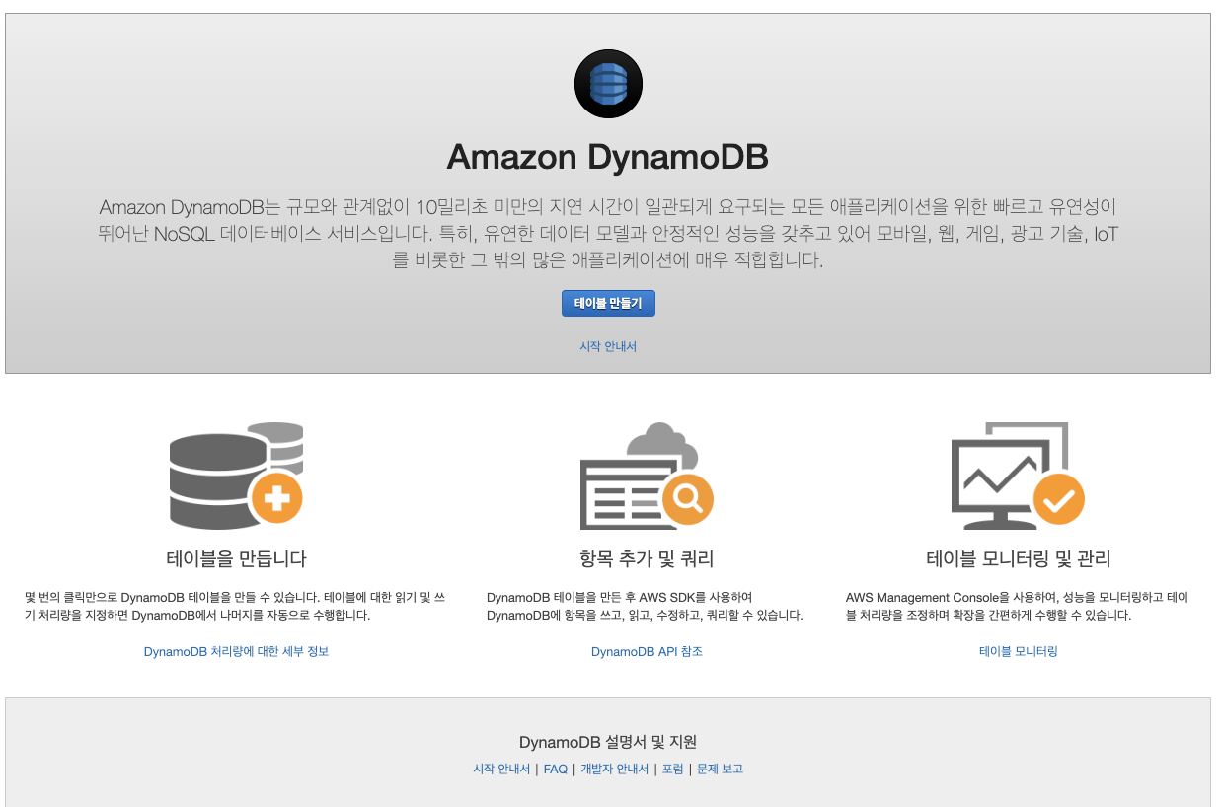Click the paragraph beginning 몇 번의 클릭만으로

[x=236, y=607]
